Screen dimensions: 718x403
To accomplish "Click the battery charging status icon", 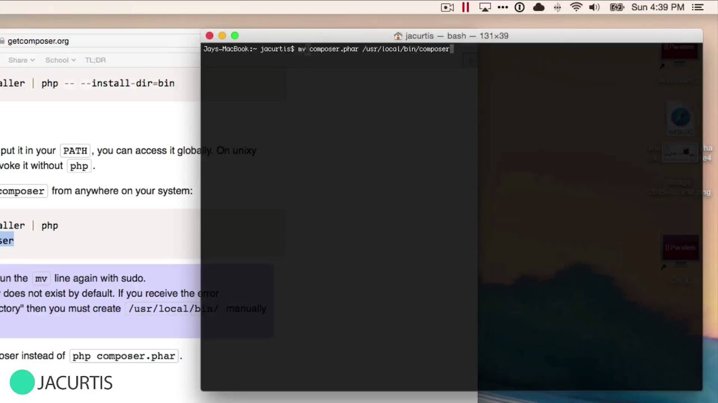I will [x=616, y=7].
